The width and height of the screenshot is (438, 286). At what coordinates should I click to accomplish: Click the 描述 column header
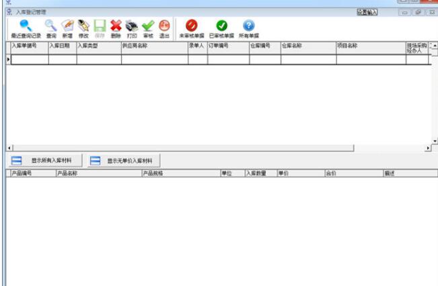pos(410,173)
